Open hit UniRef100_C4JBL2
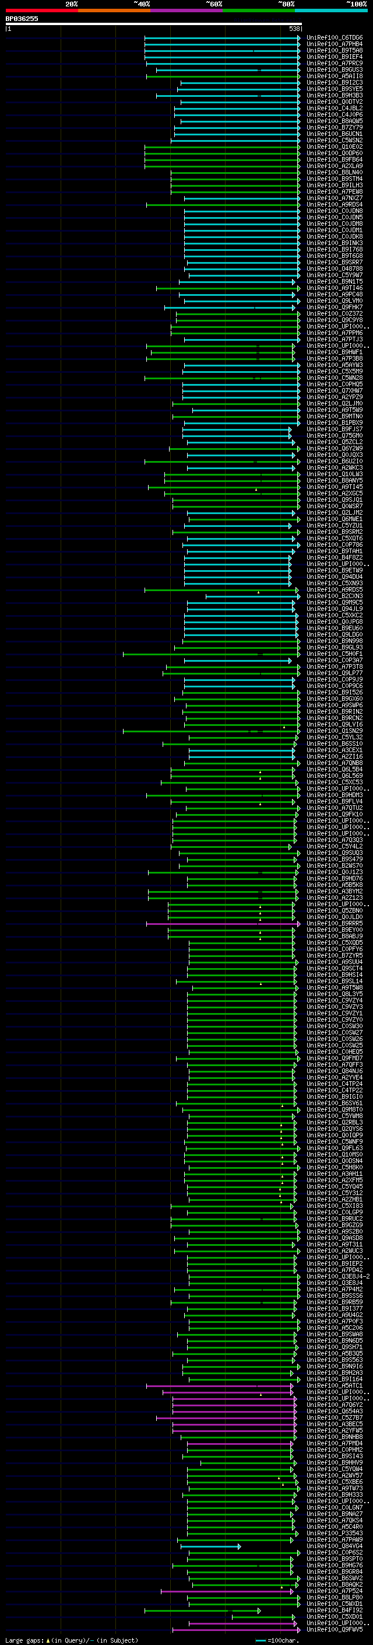Image resolution: width=373 pixels, height=1645 pixels. tap(335, 109)
